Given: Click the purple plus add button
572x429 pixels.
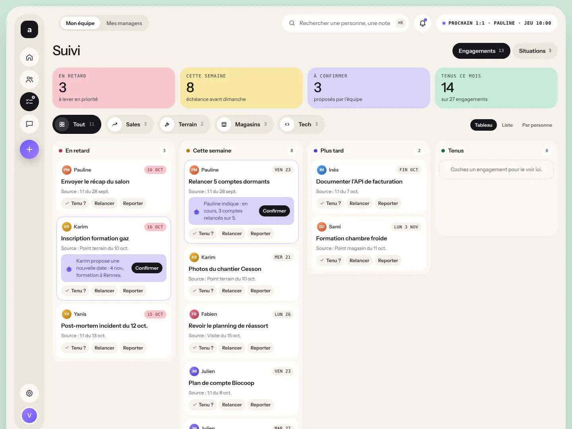Looking at the screenshot, I should (29, 149).
